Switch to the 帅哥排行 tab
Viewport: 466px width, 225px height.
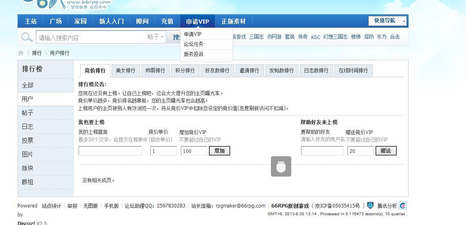pyautogui.click(x=155, y=71)
